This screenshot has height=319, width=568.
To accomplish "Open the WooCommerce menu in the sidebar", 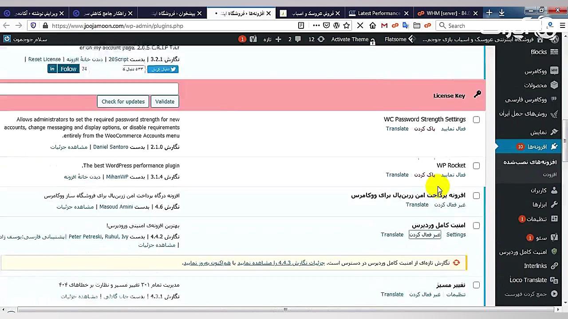I will [554, 70].
